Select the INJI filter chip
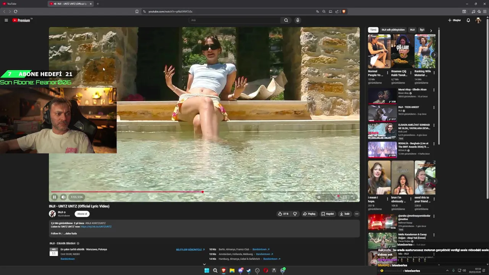Viewport: 489px width, 275px height. (x=412, y=30)
